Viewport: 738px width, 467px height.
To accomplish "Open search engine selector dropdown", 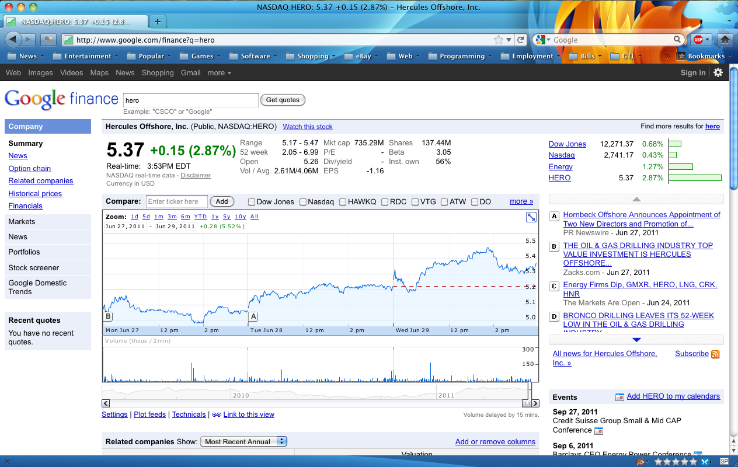I will click(543, 40).
